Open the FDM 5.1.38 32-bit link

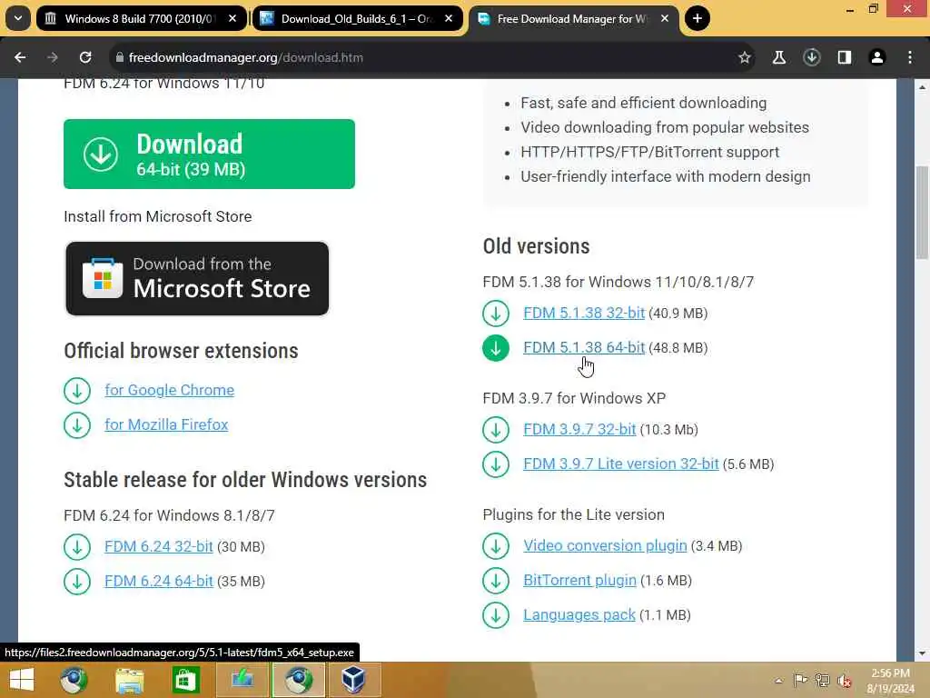[x=584, y=313]
